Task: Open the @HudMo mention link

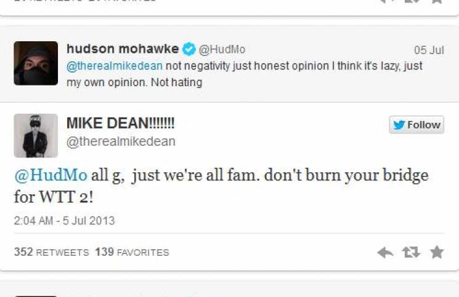Action: click(x=51, y=175)
